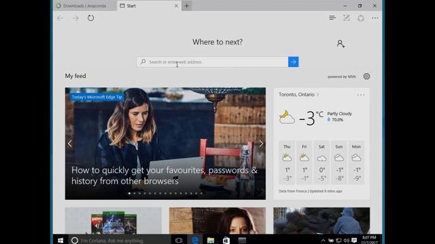Click the search address input field
The image size is (435, 244).
[212, 62]
